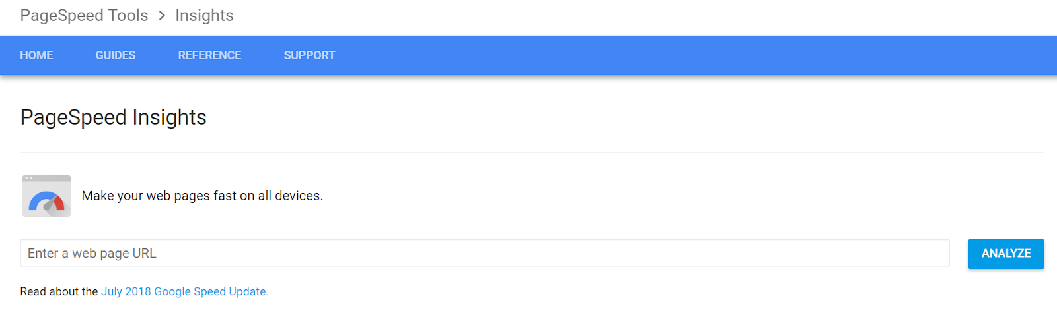Click the 'Read about the' text

point(59,291)
